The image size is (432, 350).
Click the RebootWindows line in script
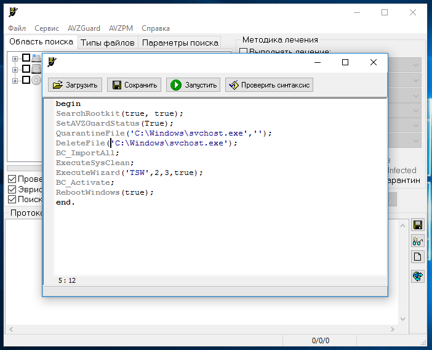[x=105, y=192]
